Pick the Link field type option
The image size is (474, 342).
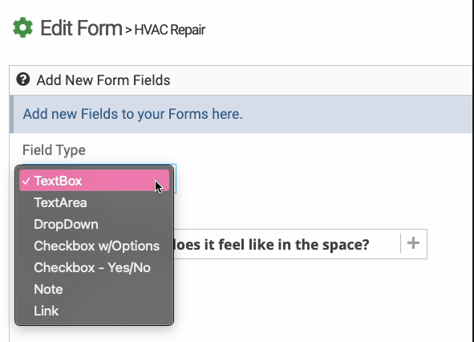pyautogui.click(x=94, y=311)
